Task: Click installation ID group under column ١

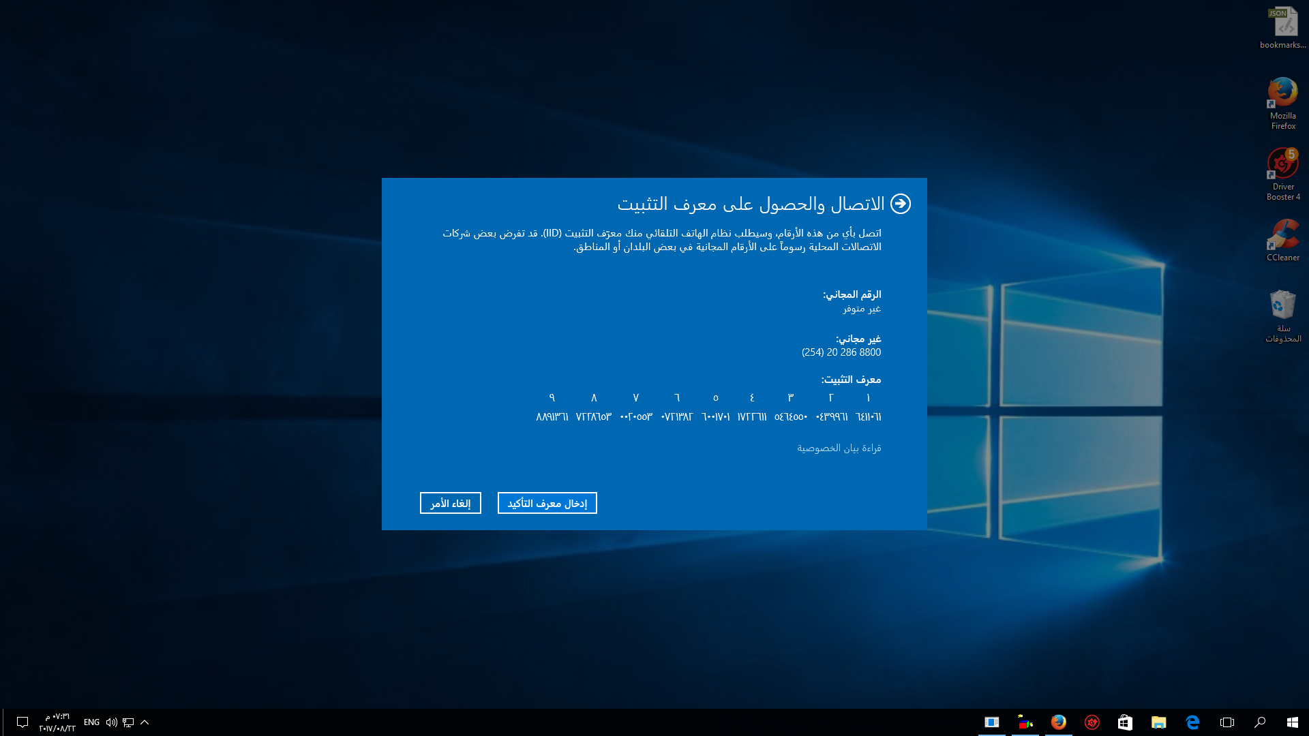Action: (869, 417)
